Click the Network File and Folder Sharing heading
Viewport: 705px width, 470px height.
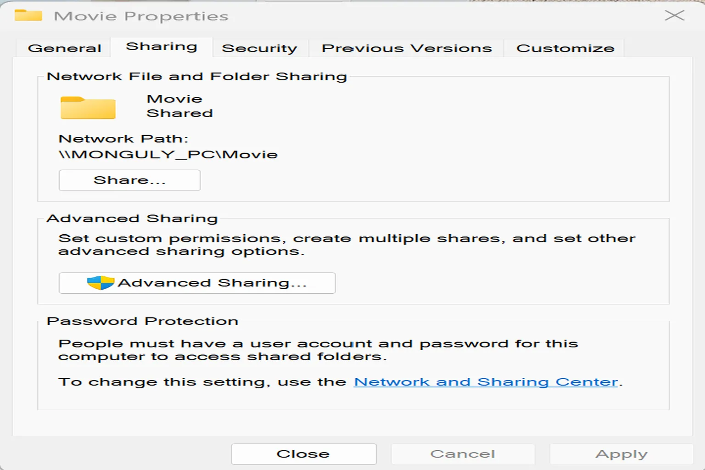196,76
